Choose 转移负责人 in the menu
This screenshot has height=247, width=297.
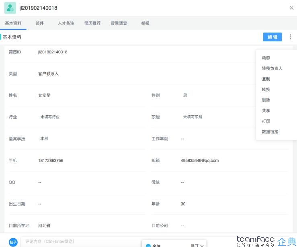[272, 68]
